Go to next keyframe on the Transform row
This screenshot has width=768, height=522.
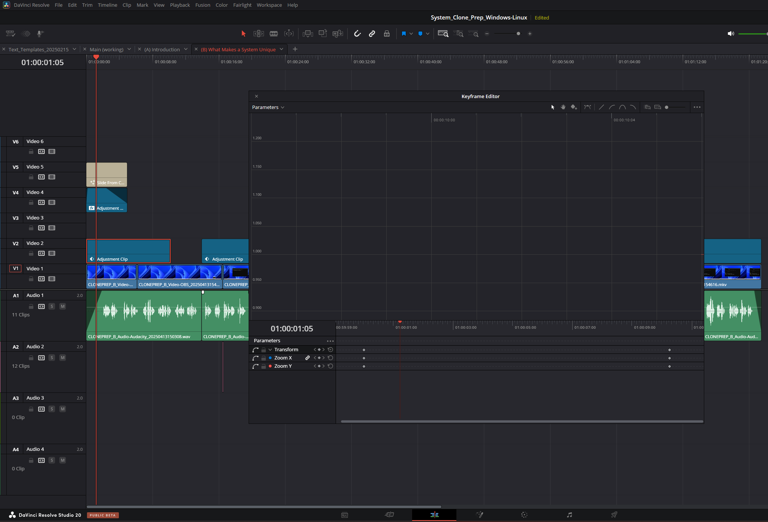click(x=323, y=350)
